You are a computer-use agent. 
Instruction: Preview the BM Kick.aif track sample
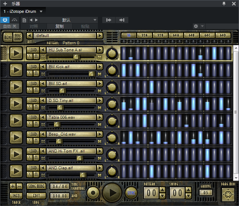click(16, 70)
